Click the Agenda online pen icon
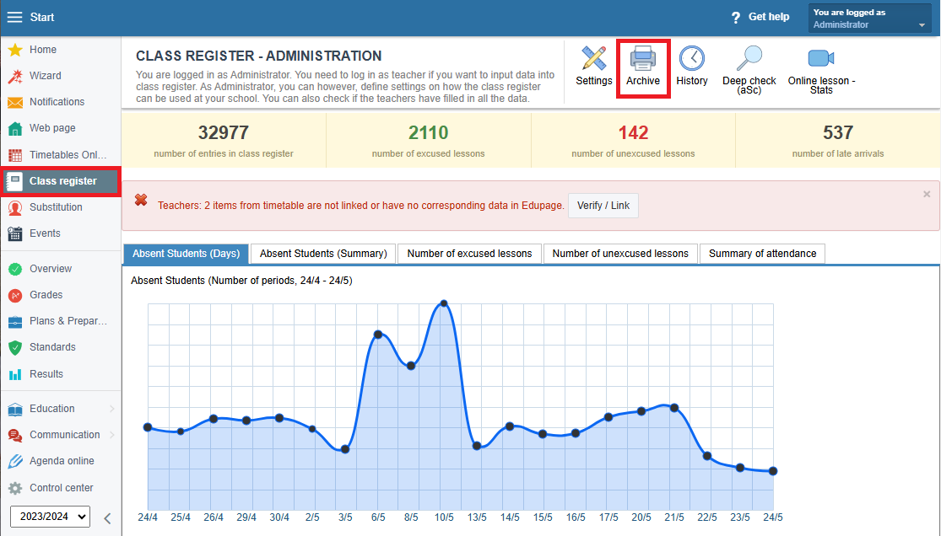This screenshot has width=941, height=536. pyautogui.click(x=15, y=462)
